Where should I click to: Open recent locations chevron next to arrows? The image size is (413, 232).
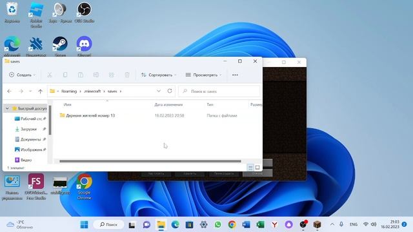click(x=30, y=92)
